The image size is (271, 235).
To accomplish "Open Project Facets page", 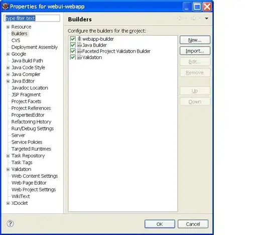I will [26, 101].
